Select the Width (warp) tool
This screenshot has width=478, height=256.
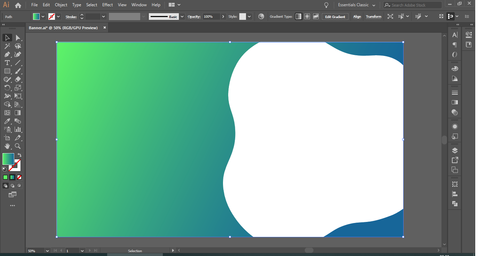point(7,96)
